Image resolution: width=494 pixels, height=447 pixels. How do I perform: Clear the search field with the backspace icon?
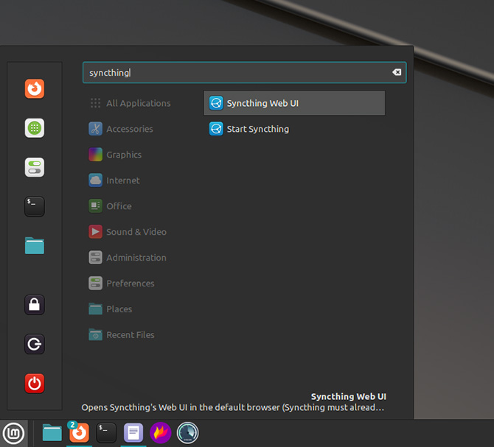tap(397, 72)
